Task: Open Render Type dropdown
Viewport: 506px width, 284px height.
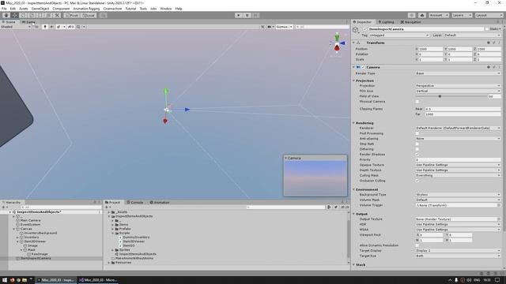Action: tap(458, 73)
